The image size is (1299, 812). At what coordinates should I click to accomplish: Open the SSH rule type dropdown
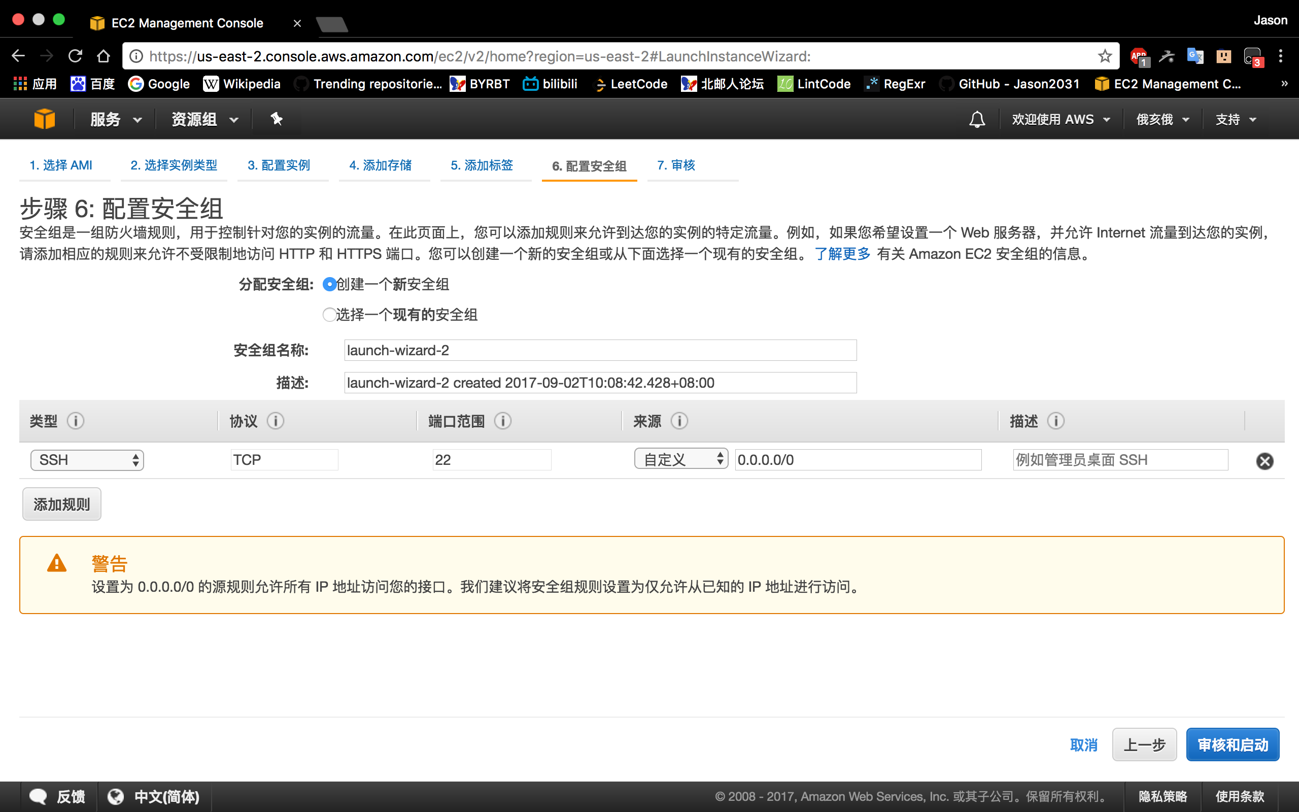pyautogui.click(x=87, y=460)
